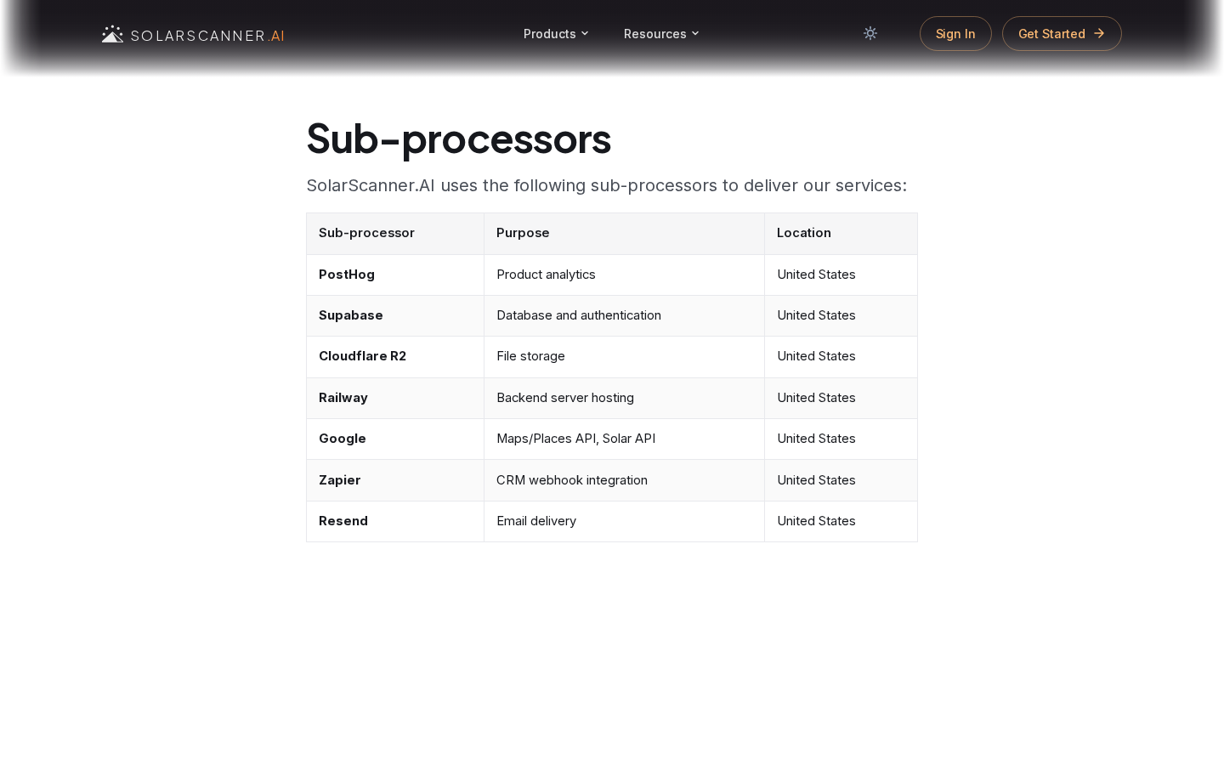Click the File storage cell

point(625,357)
